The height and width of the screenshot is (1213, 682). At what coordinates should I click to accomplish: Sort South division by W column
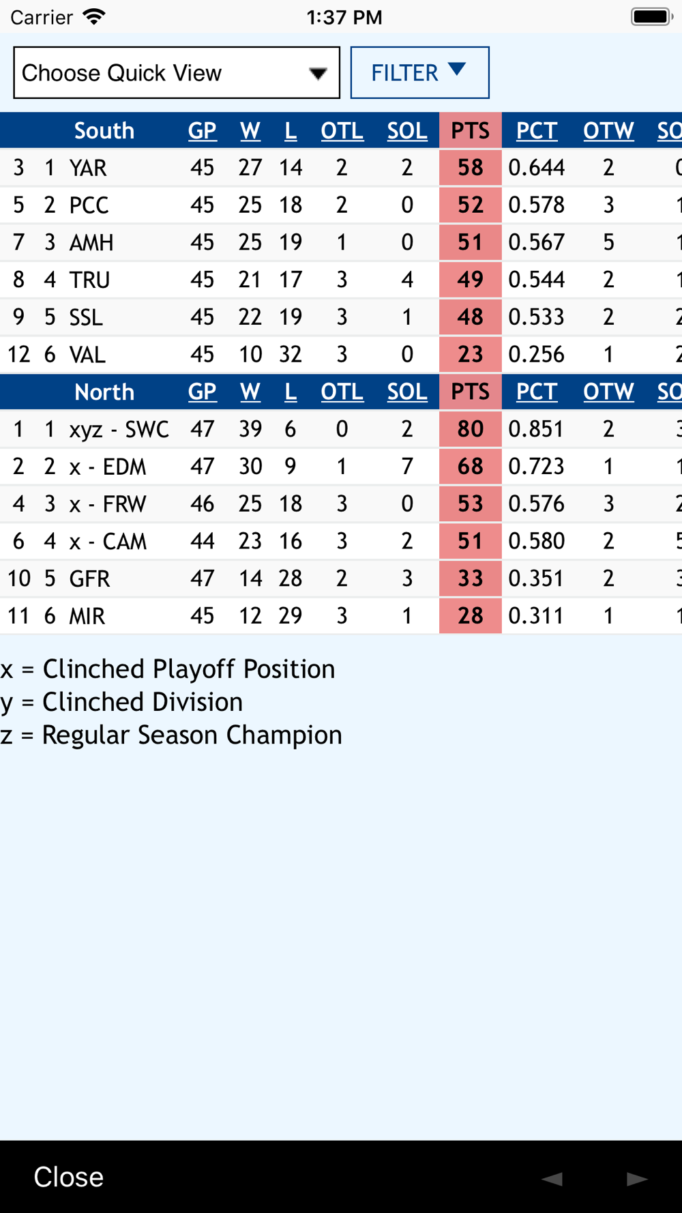[250, 131]
